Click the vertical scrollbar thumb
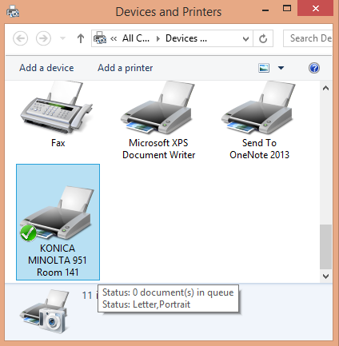The height and width of the screenshot is (346, 339). tap(325, 247)
